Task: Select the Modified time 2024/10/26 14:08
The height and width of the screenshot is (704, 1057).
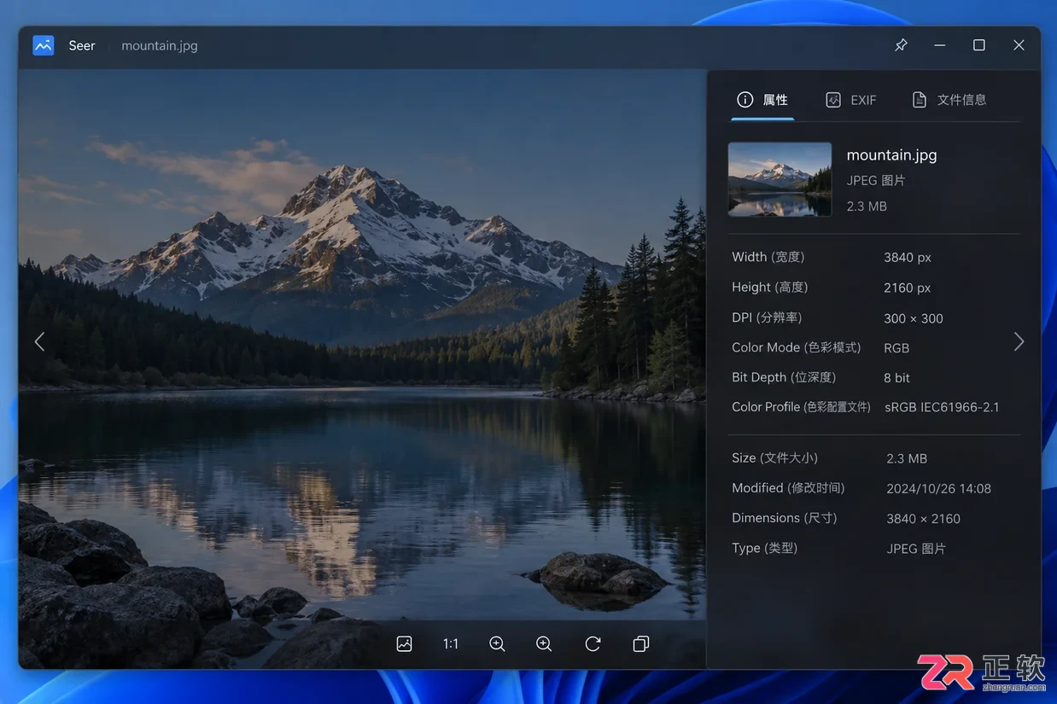Action: click(x=938, y=489)
